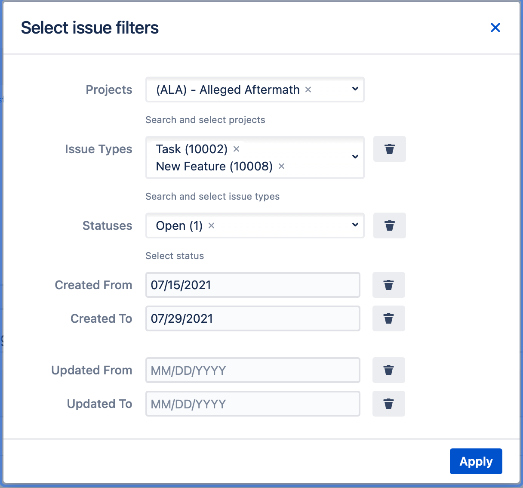Click the Select issue filters title
Image resolution: width=523 pixels, height=488 pixels.
pyautogui.click(x=89, y=28)
